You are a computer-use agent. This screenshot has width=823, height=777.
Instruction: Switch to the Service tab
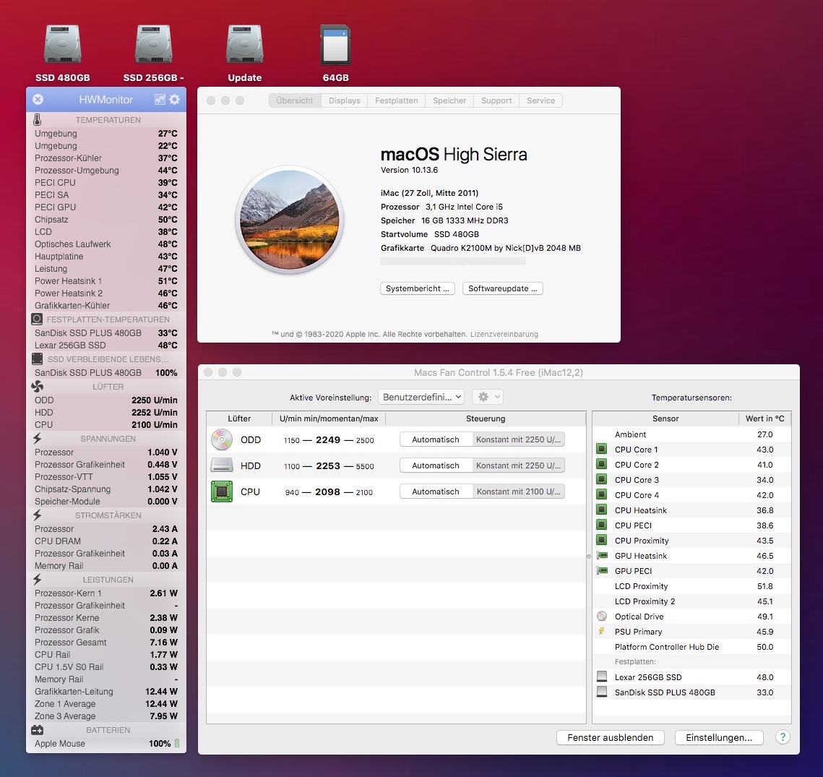pos(540,100)
